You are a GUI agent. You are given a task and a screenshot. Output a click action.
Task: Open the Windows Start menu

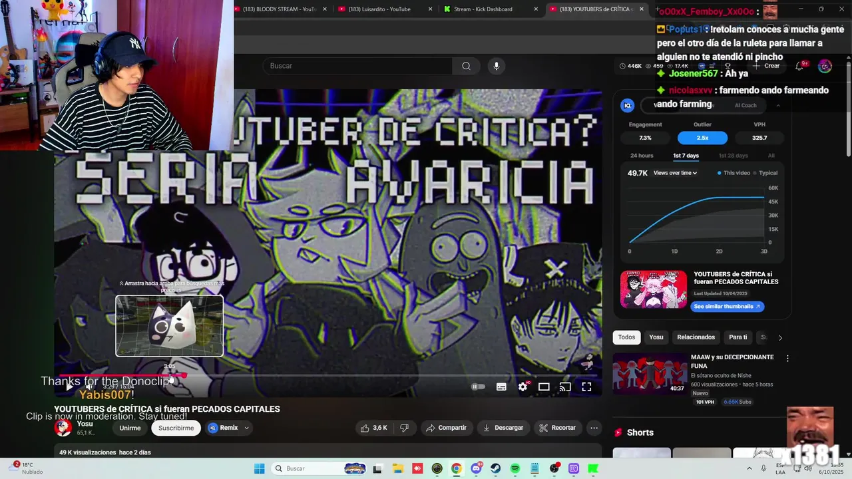click(260, 468)
